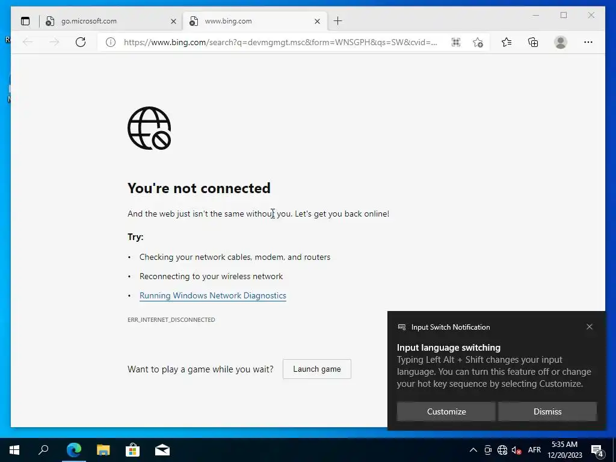This screenshot has height=462, width=616.
Task: Click the Input Switch Notification keyboard icon
Action: click(402, 327)
